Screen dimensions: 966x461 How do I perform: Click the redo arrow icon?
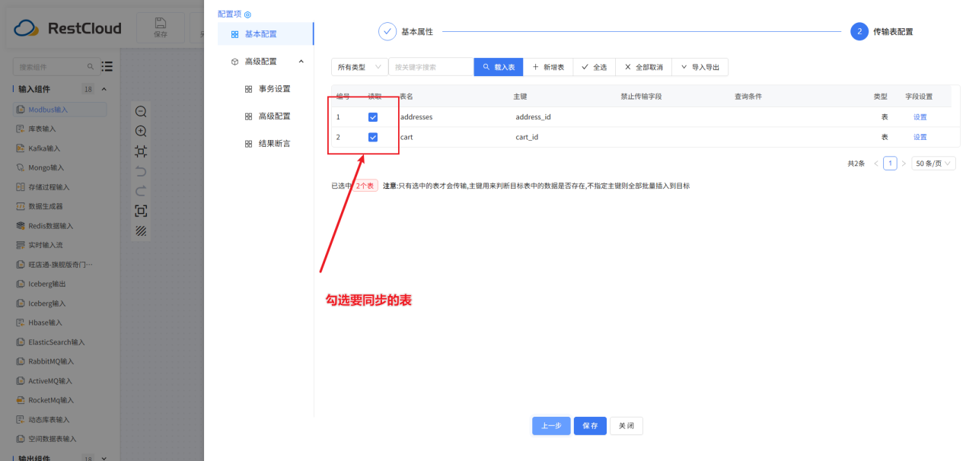(140, 190)
